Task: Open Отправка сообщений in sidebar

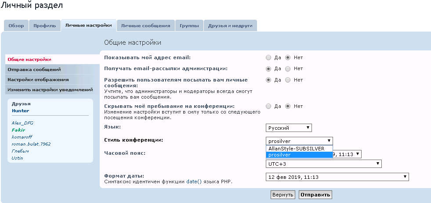Action: coord(34,69)
